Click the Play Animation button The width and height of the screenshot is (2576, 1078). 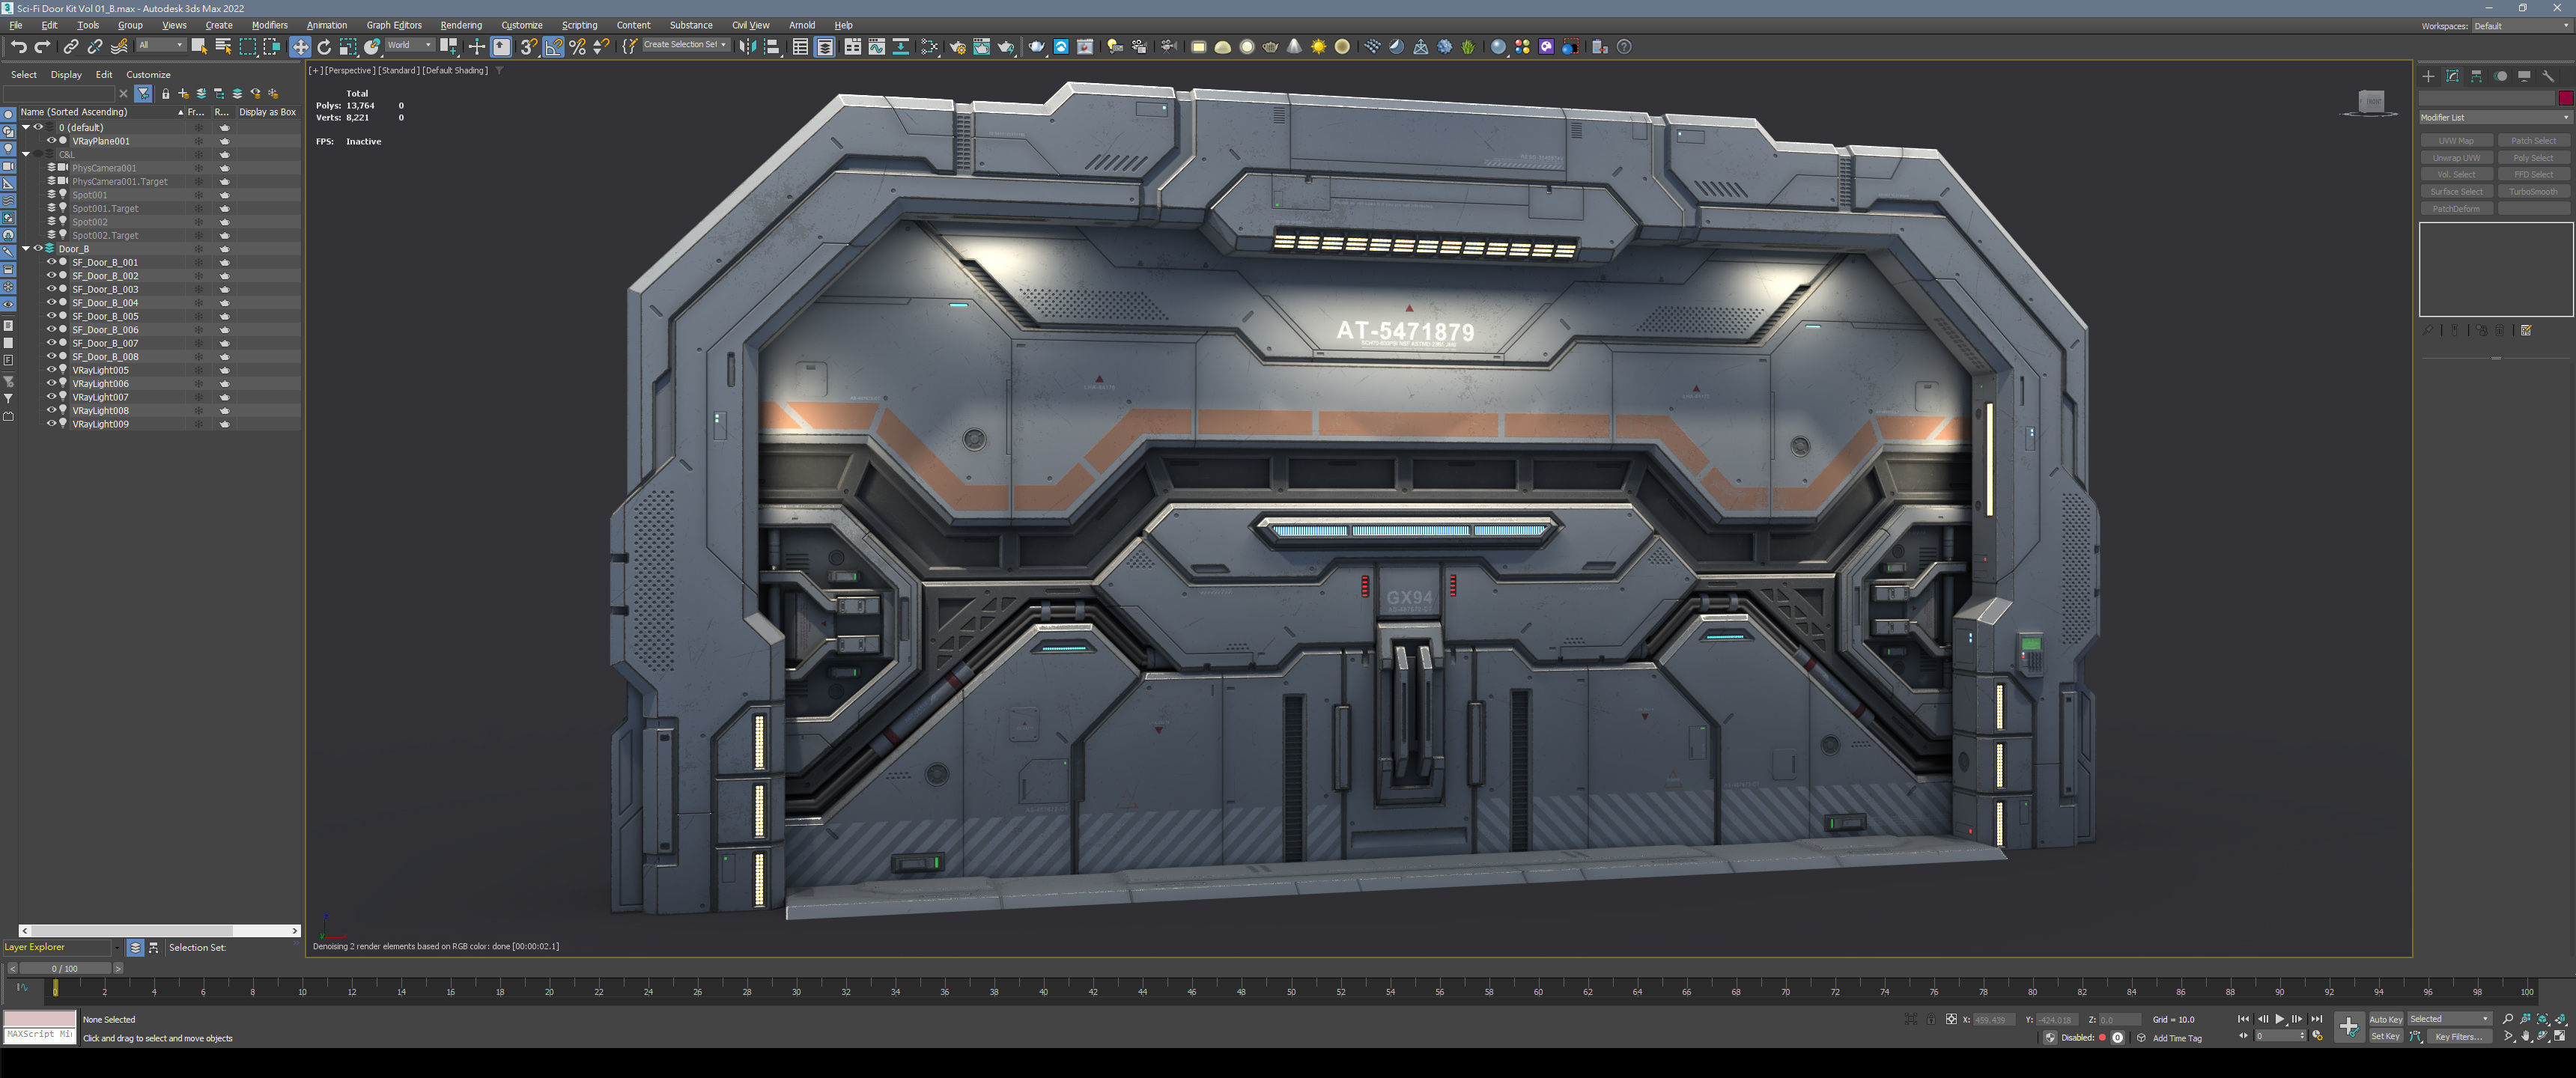coord(2280,1019)
